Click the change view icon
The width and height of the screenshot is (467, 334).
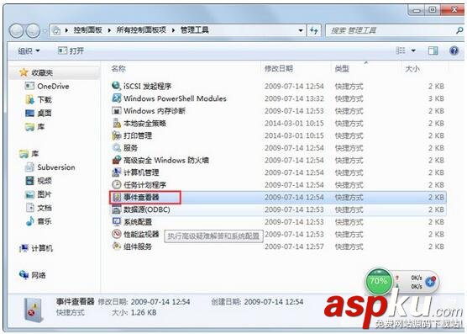401,50
